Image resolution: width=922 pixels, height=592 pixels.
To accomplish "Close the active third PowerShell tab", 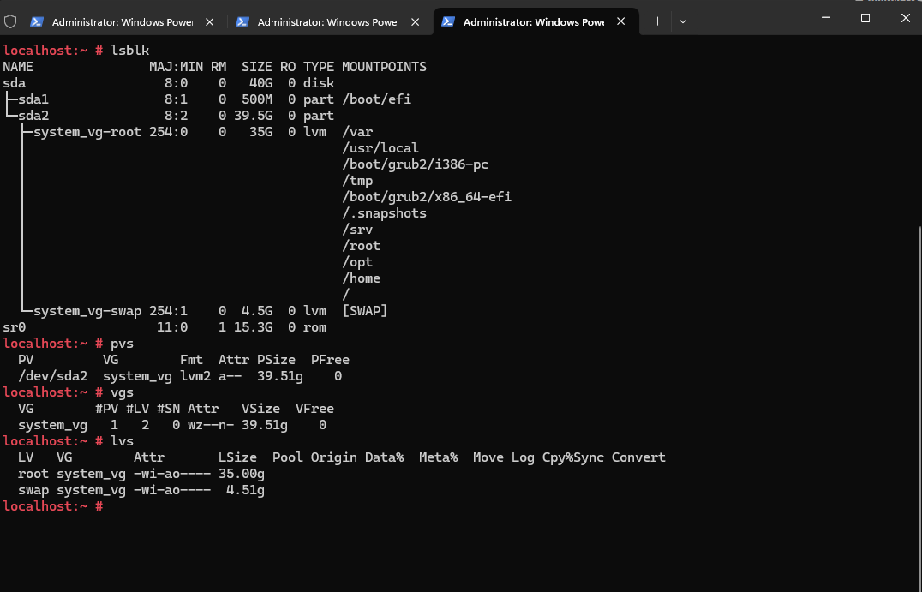I will tap(621, 21).
